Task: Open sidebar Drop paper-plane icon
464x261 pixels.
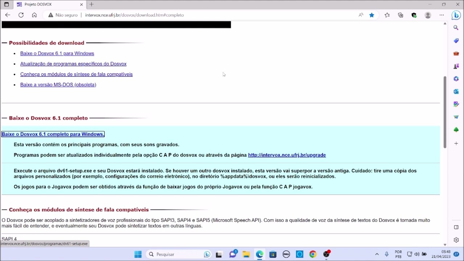Action: tap(456, 117)
